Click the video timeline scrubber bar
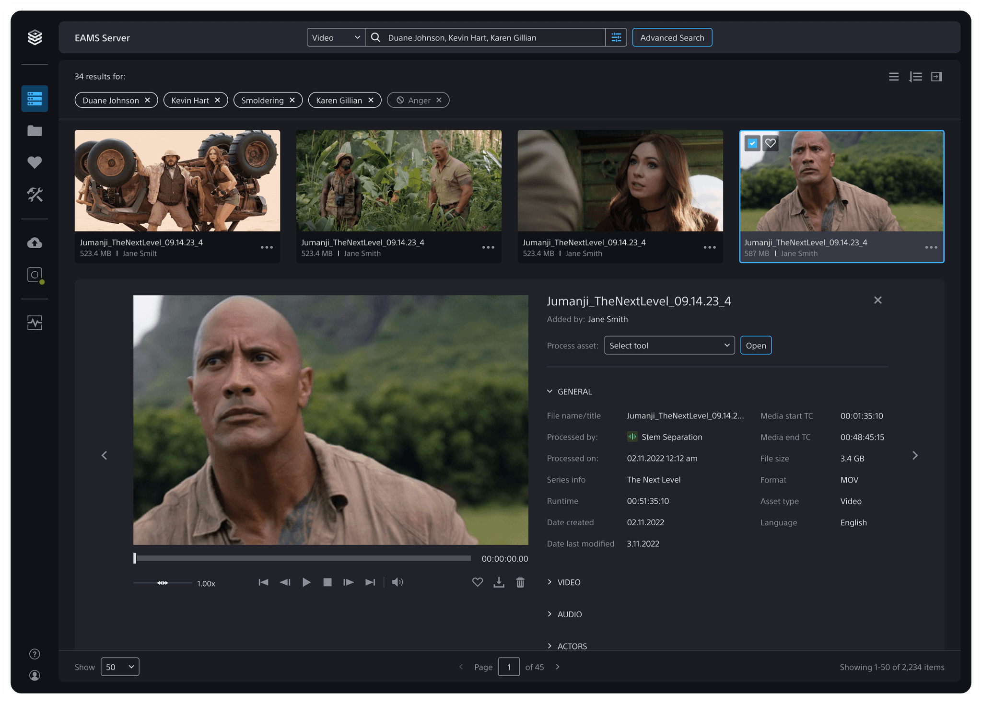 [x=302, y=558]
